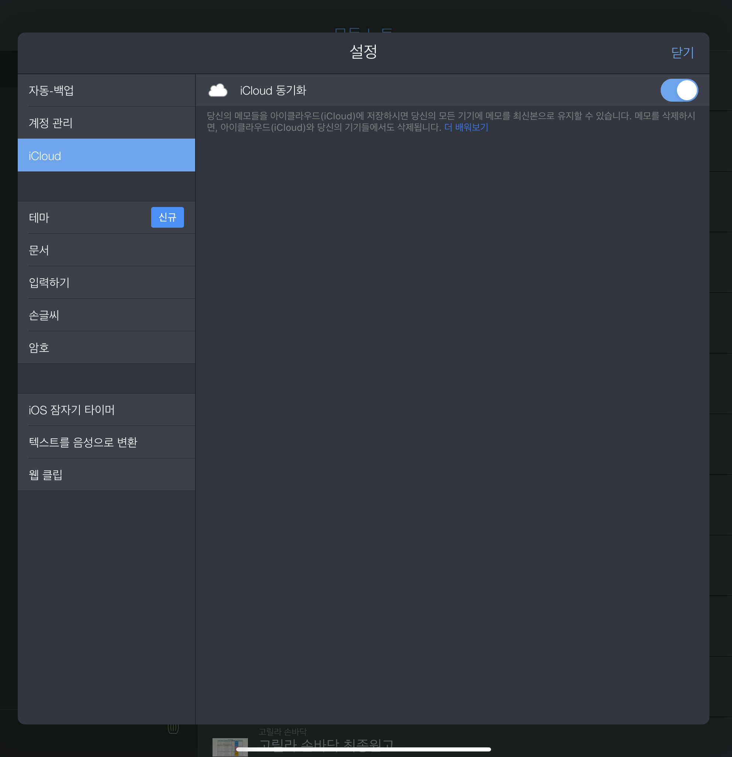Click the 더 배워보기 link
This screenshot has width=732, height=757.
click(466, 128)
